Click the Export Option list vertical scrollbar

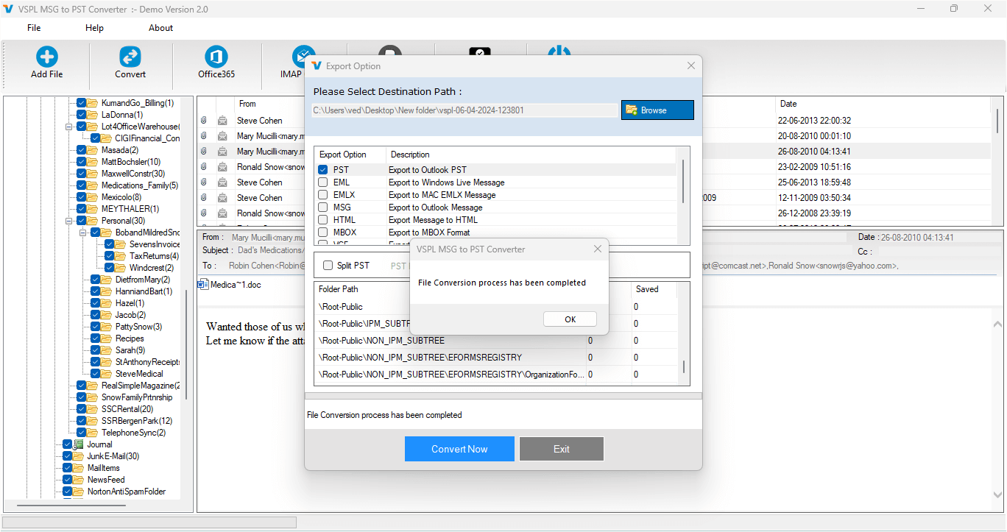tap(684, 182)
